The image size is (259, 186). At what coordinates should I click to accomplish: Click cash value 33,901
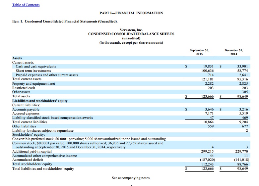(x=242, y=66)
